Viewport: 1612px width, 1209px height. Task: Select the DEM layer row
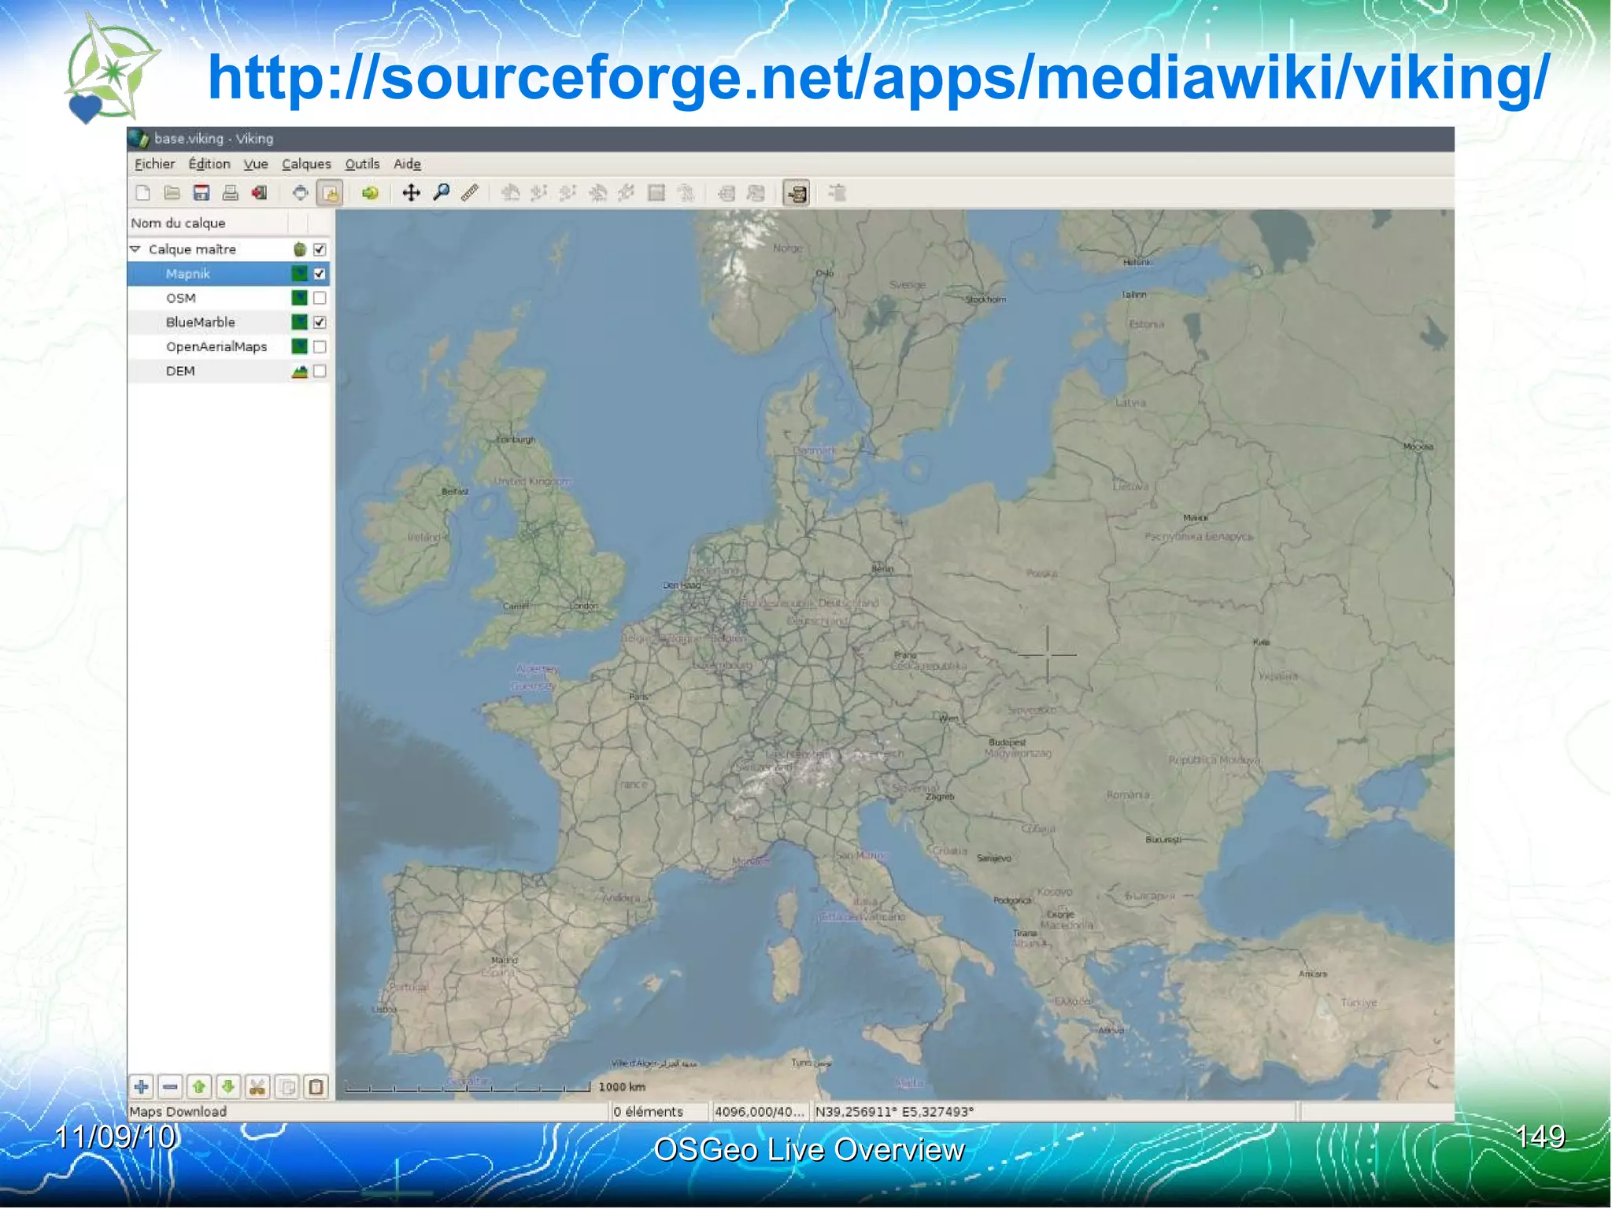point(181,372)
